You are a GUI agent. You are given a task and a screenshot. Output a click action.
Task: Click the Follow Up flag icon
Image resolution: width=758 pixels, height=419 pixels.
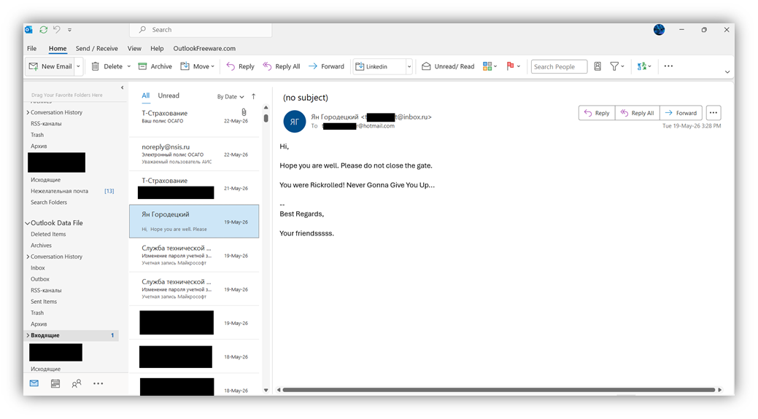coord(513,66)
